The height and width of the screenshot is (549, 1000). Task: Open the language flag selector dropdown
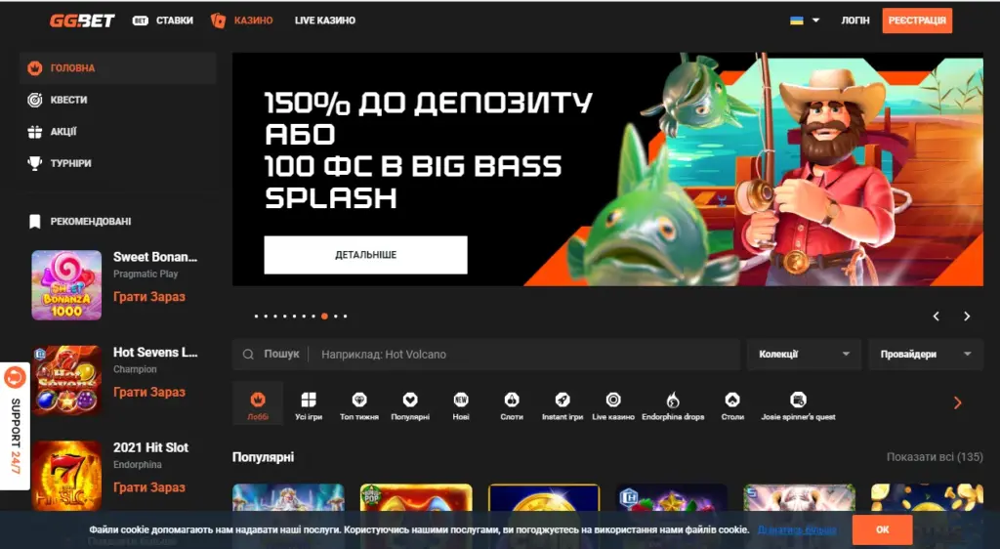(805, 21)
